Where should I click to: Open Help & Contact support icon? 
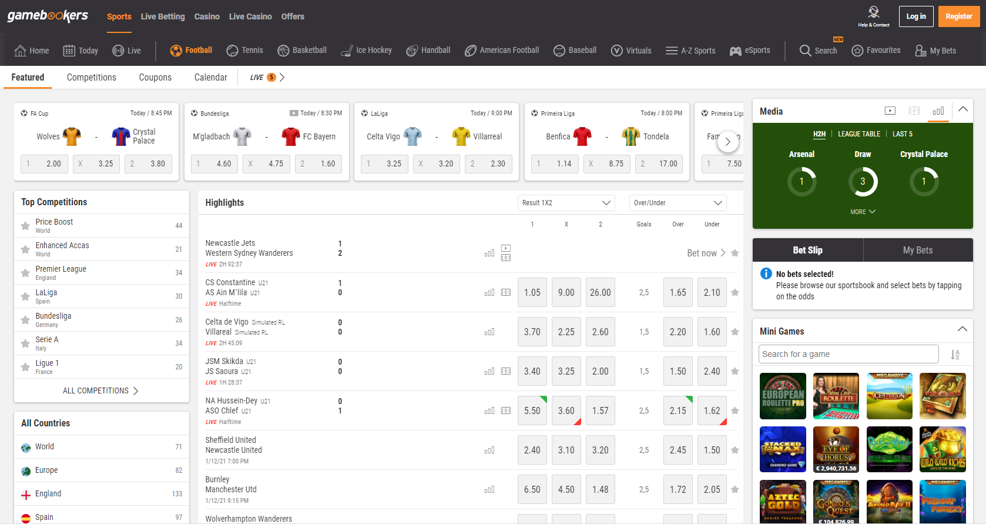[873, 12]
